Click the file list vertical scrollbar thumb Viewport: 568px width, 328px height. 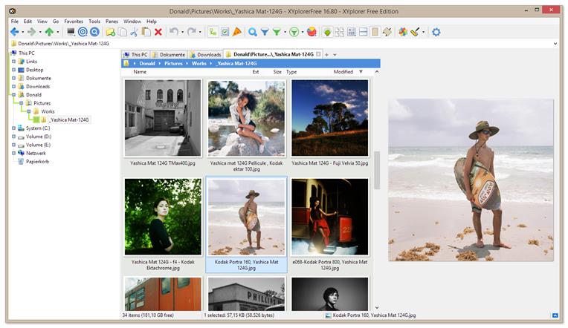pyautogui.click(x=377, y=170)
